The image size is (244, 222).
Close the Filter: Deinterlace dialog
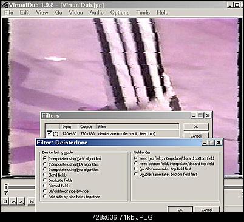coord(219,143)
